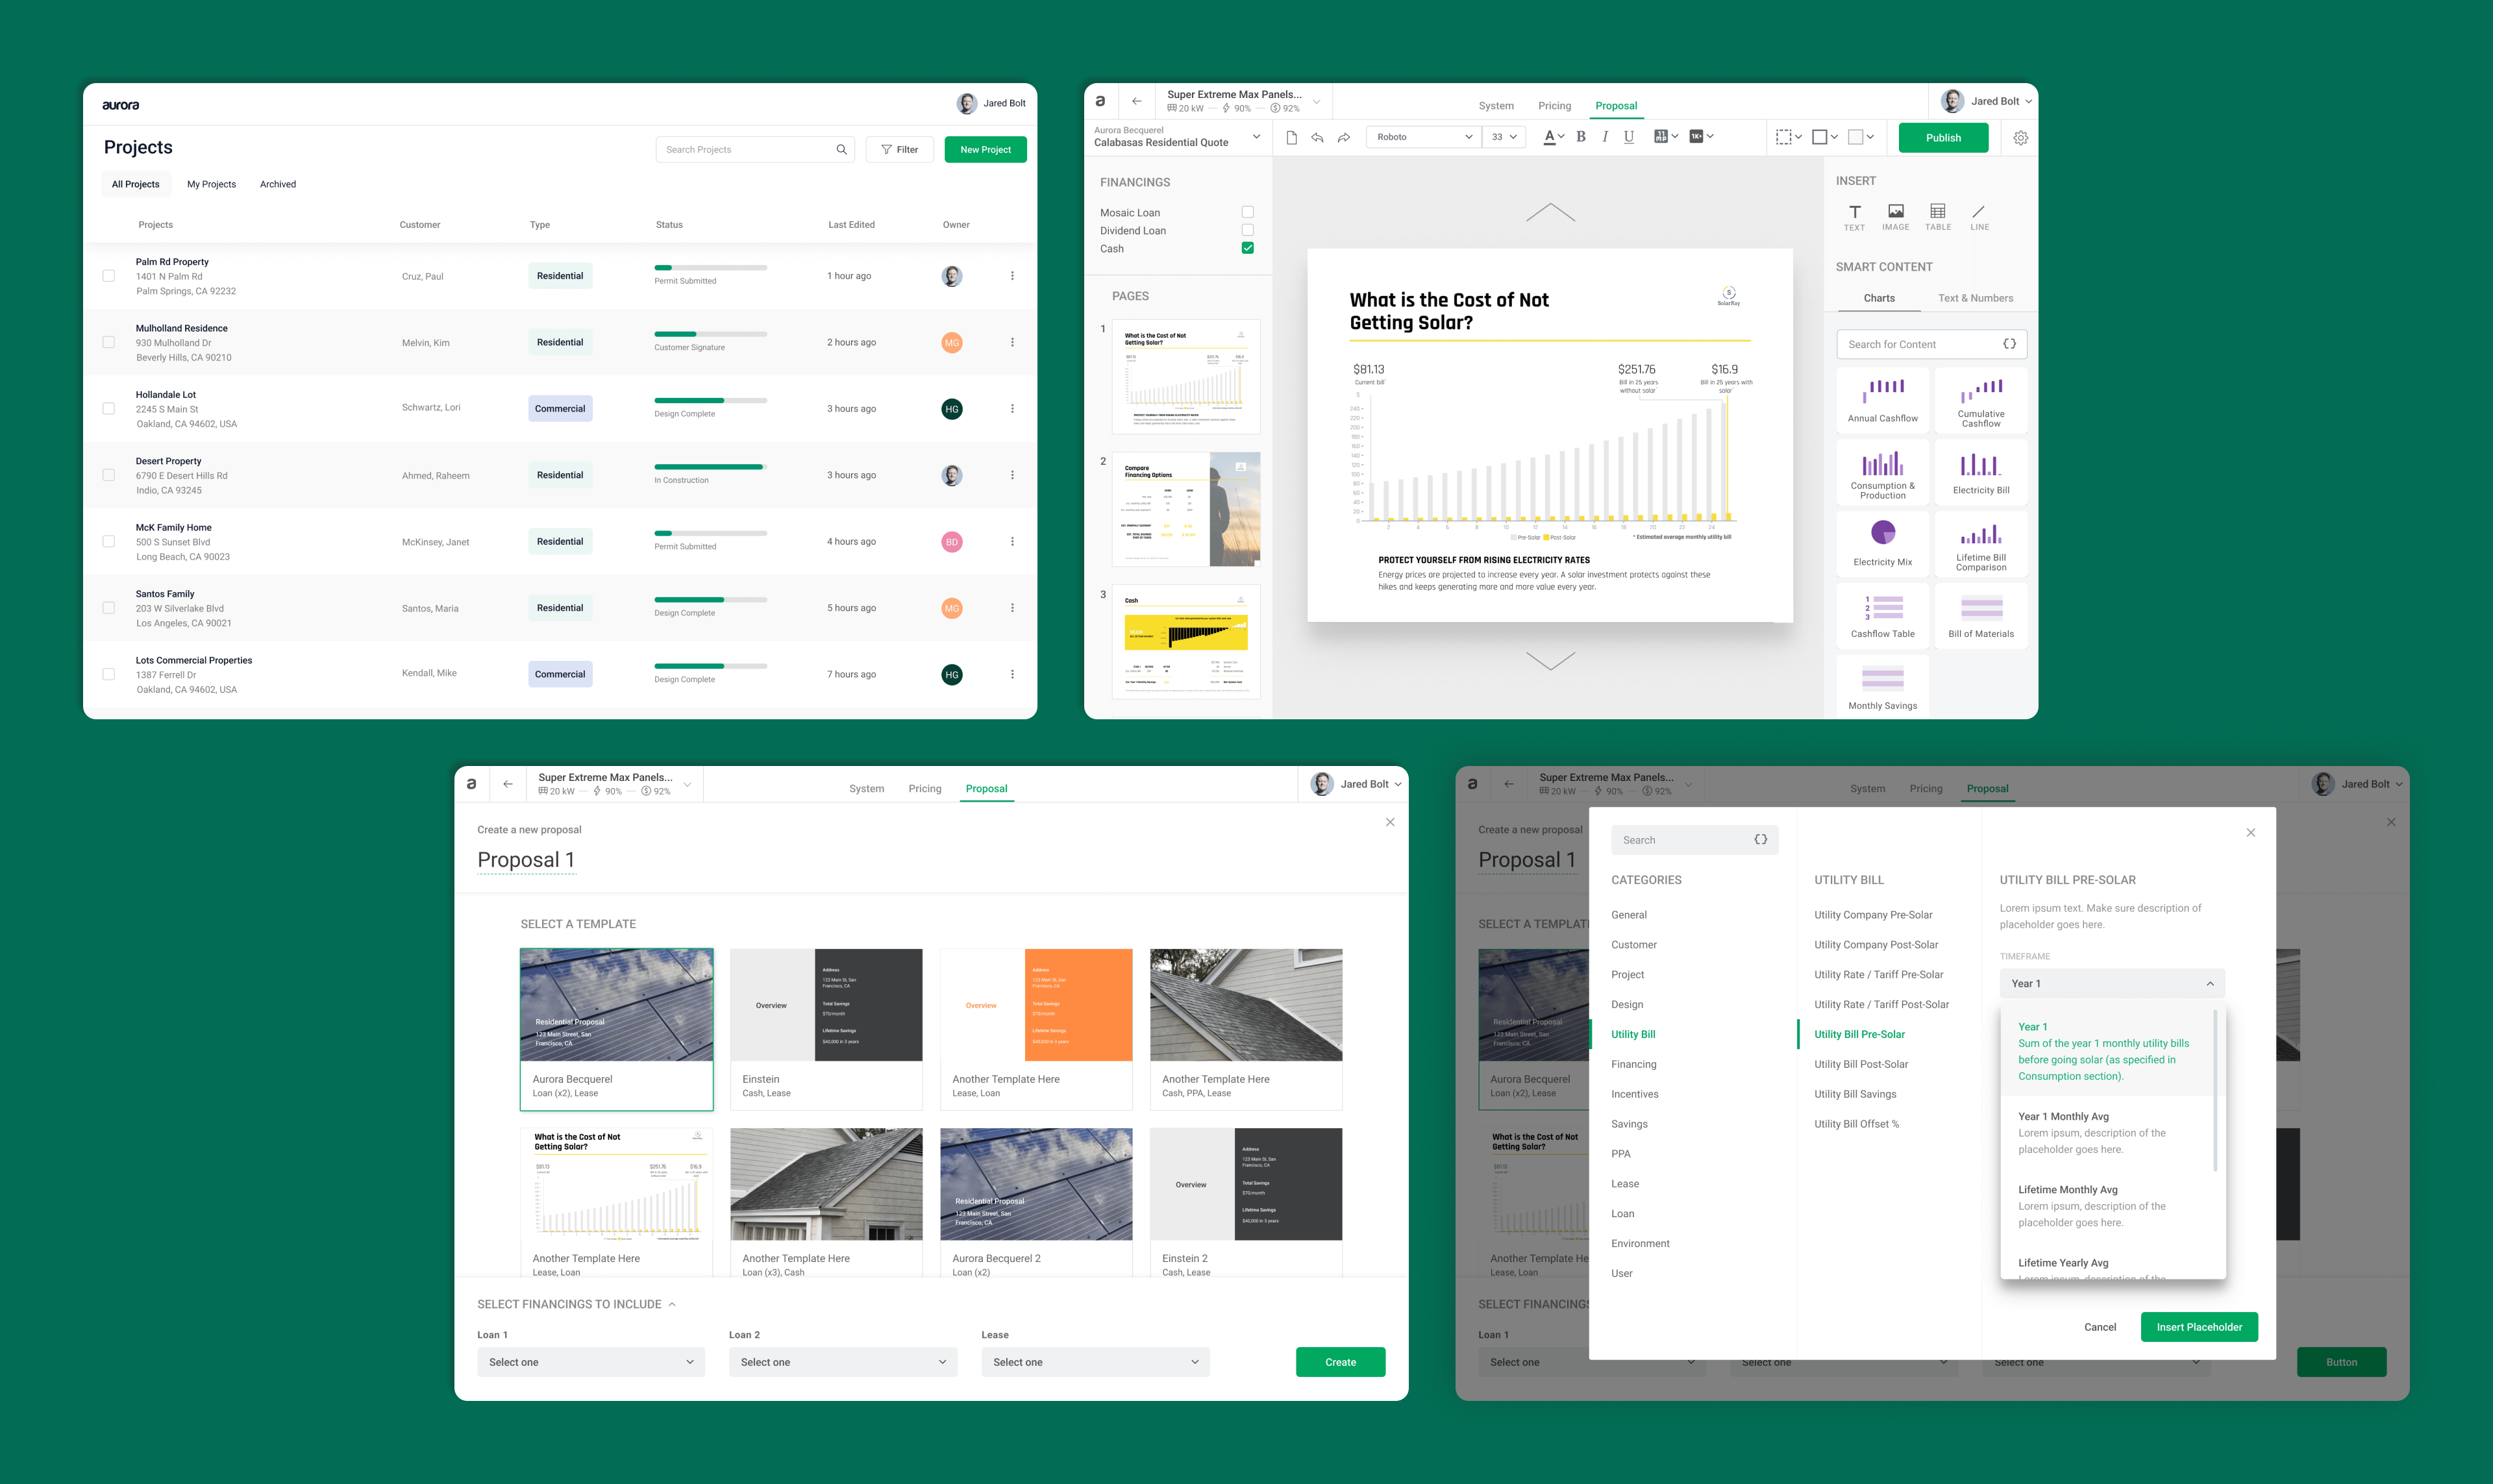
Task: Insert a LINE element from the Insert panel
Action: 1979,217
